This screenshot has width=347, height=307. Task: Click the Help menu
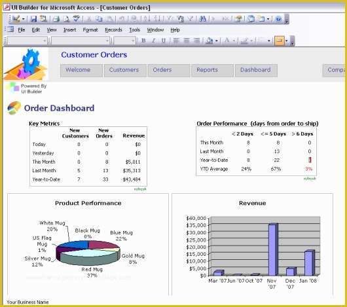click(175, 29)
